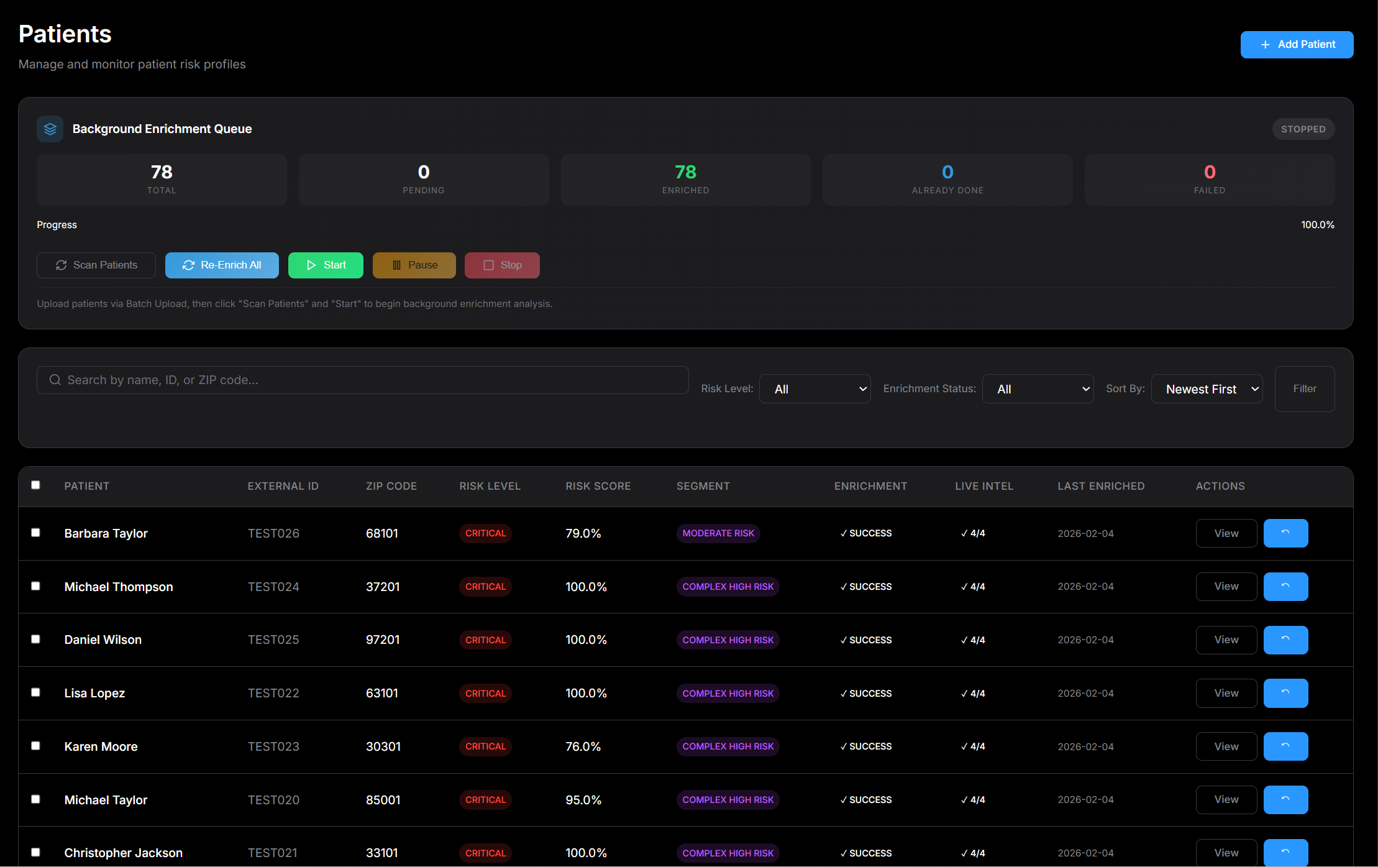Pause the enrichment queue
The width and height of the screenshot is (1378, 867).
tap(414, 265)
